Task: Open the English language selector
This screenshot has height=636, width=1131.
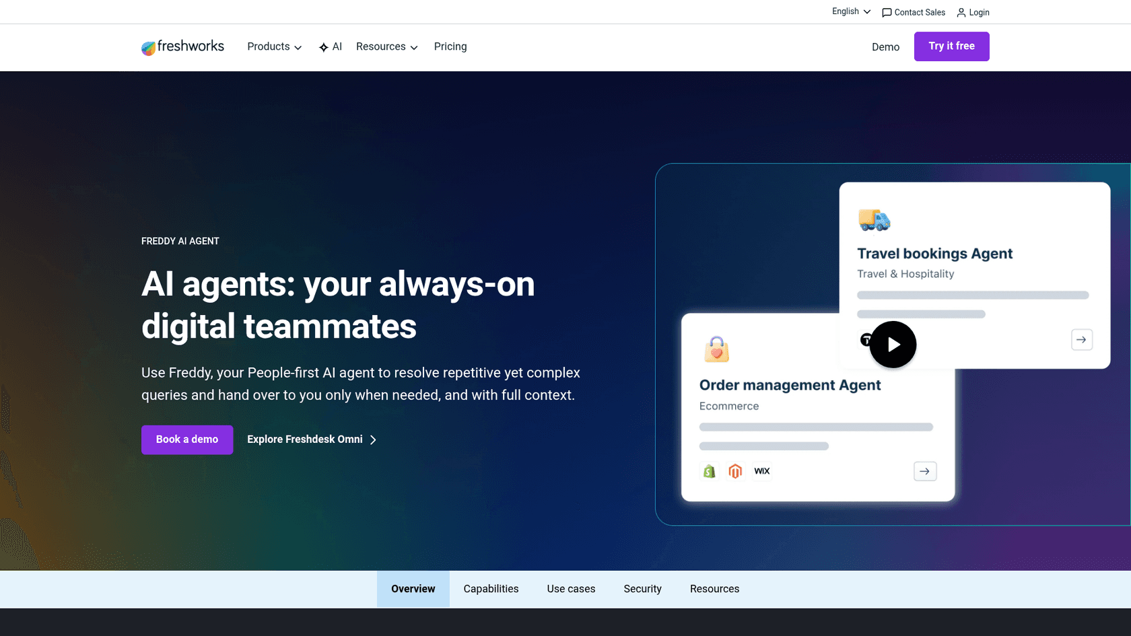Action: coord(851,11)
